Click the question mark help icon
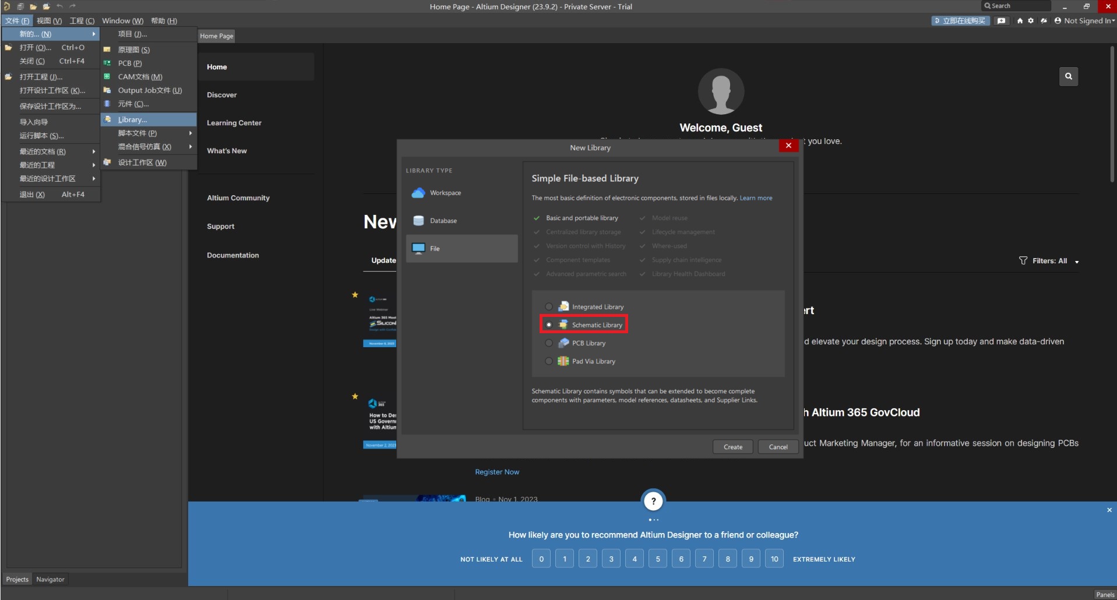 coord(653,501)
